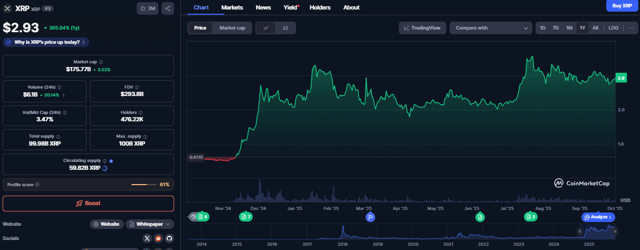
Task: Select Market cap chart mode
Action: click(x=232, y=28)
